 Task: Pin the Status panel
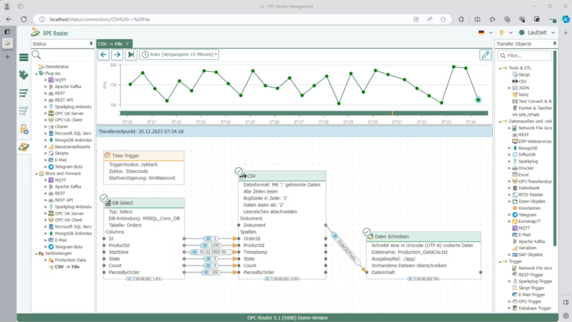(91, 44)
